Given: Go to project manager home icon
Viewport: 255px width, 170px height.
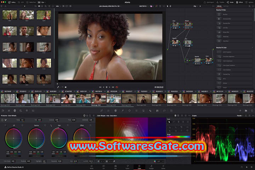Looking at the screenshot, I should coord(246,167).
